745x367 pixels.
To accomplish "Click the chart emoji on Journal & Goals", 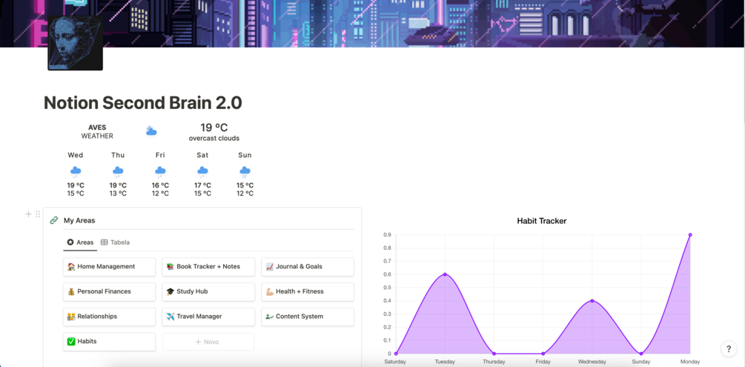I will (x=269, y=267).
